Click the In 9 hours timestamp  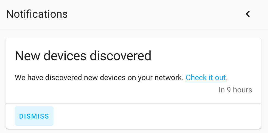pyautogui.click(x=235, y=90)
